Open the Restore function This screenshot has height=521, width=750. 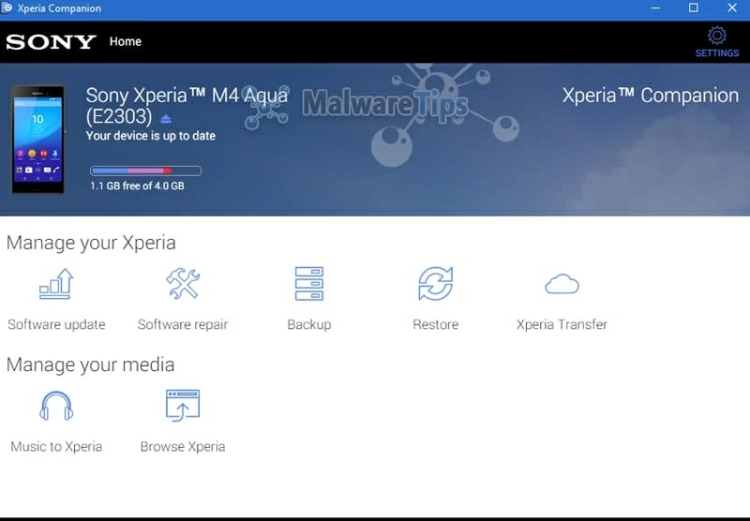coord(435,284)
